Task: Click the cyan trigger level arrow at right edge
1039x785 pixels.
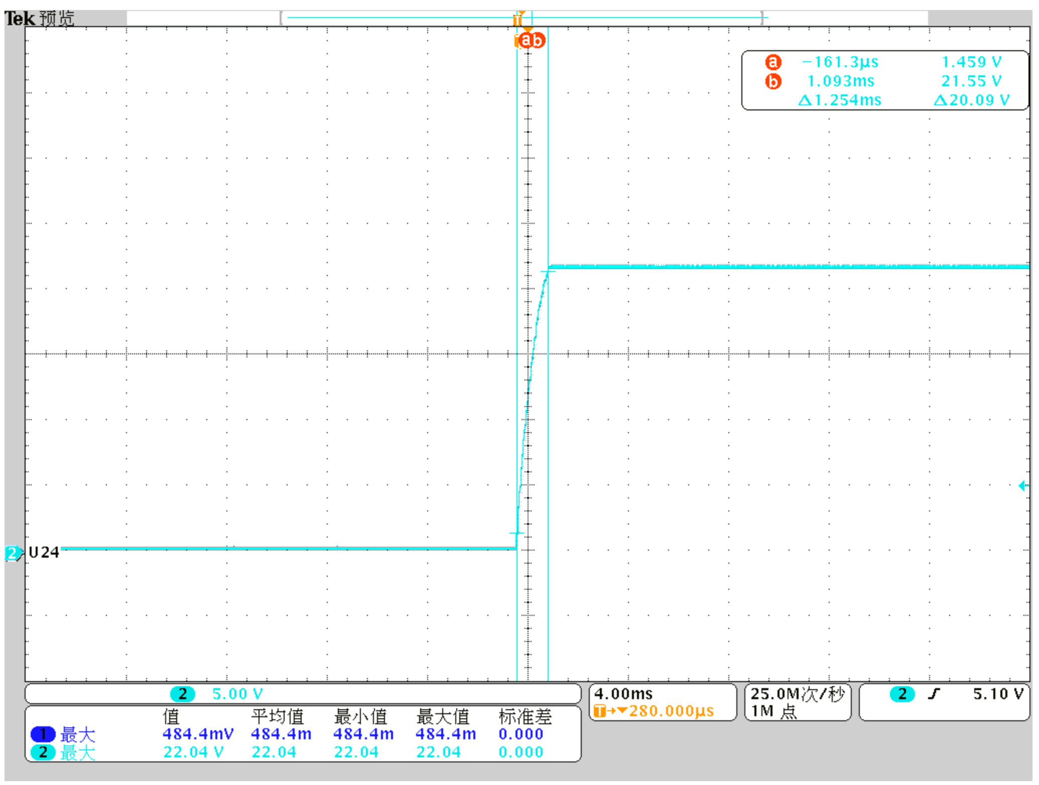Action: pos(1023,486)
